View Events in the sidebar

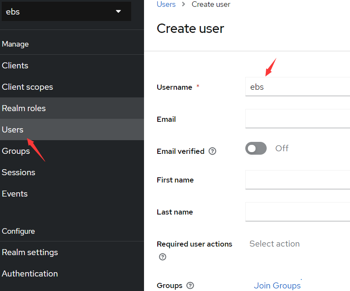[x=72, y=194]
